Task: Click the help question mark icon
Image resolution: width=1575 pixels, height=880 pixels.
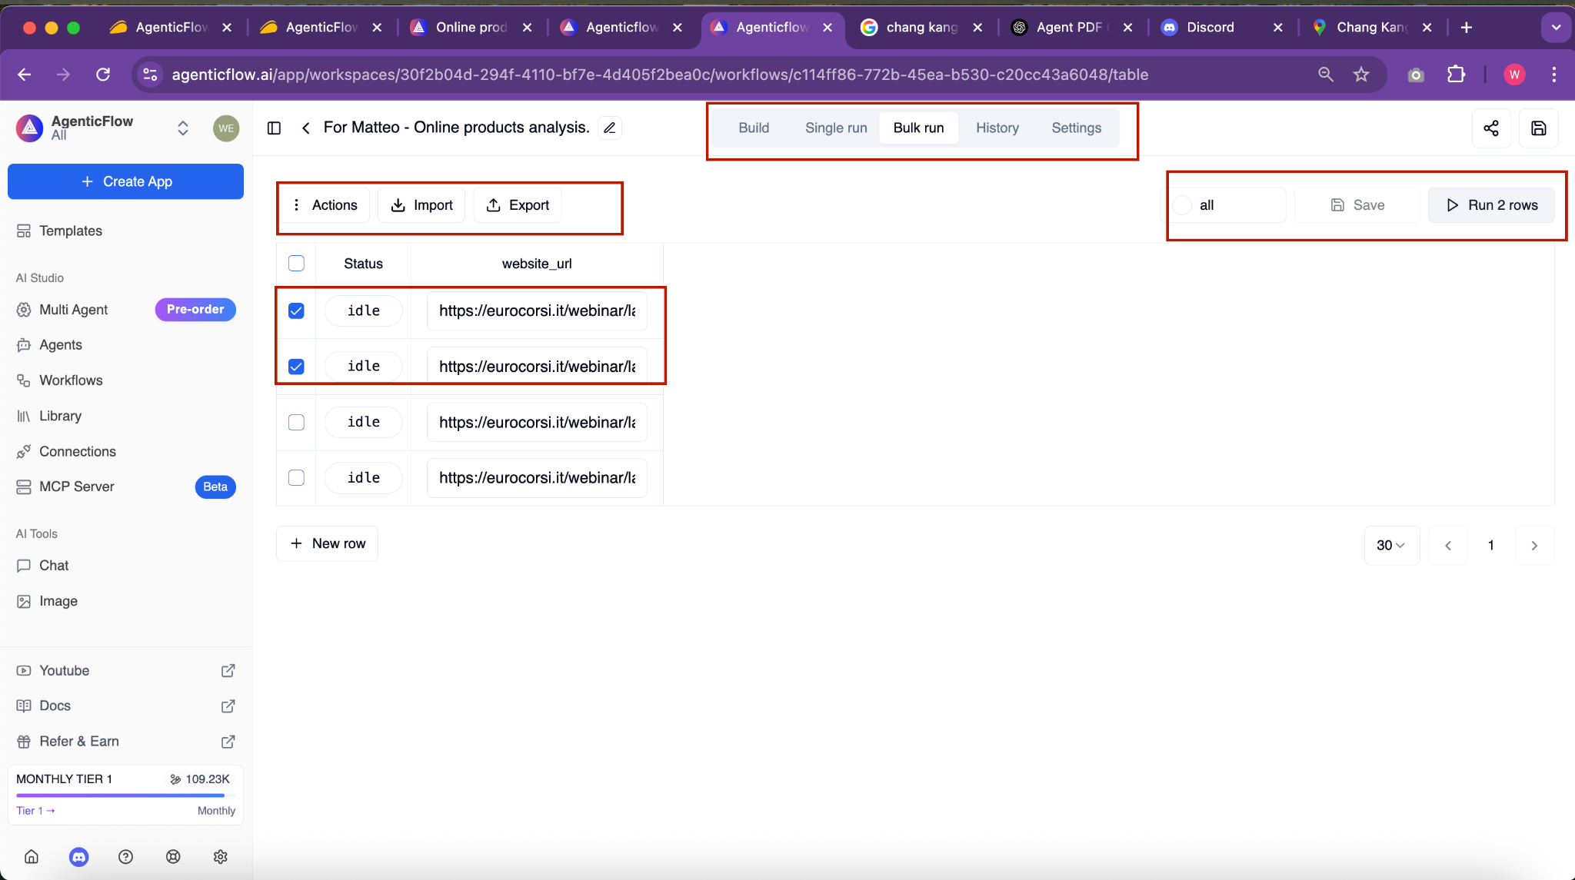Action: [125, 856]
